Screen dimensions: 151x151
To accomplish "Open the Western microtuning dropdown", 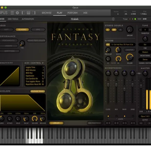I will 145,52.
